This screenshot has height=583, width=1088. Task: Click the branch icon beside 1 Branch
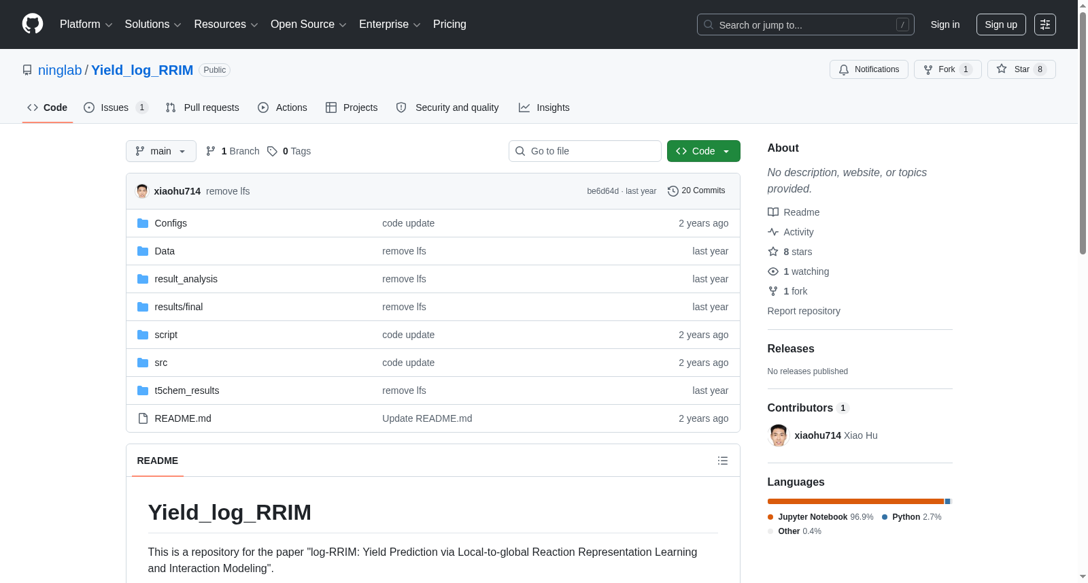(211, 151)
